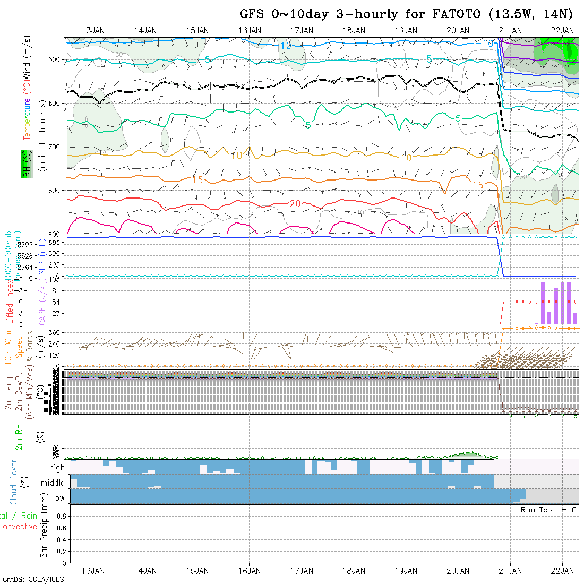Click the red '20' temperature contour label
Viewport: 584px width, 584px height.
pos(295,204)
